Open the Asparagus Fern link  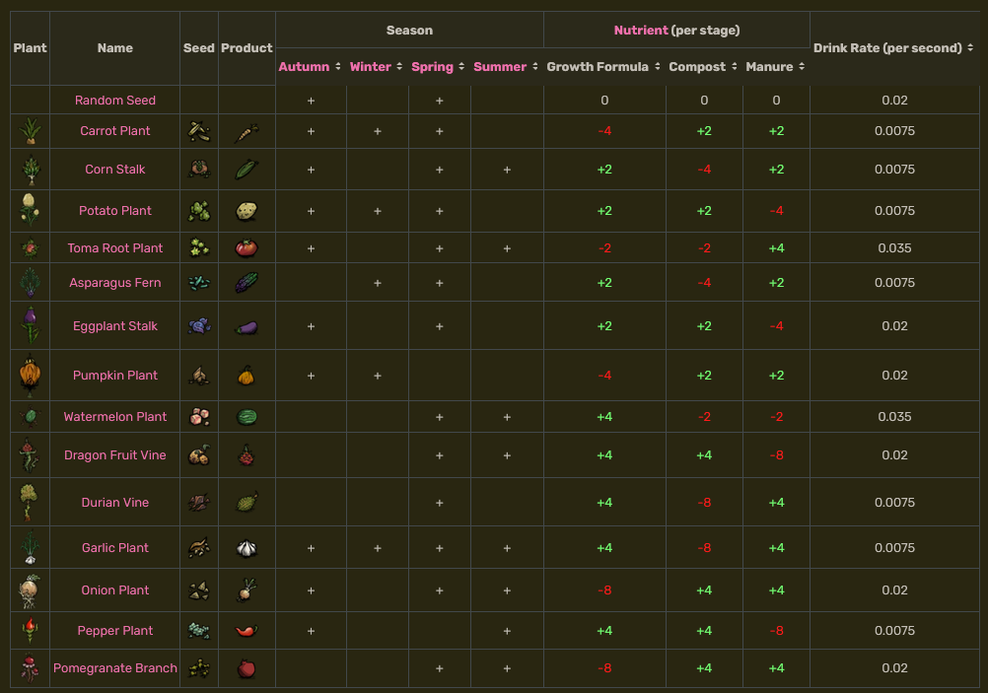tap(115, 283)
